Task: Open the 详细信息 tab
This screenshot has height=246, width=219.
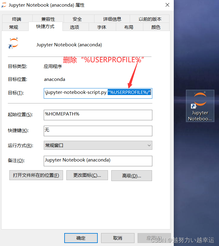Action: (112, 19)
